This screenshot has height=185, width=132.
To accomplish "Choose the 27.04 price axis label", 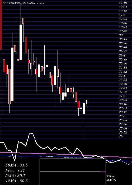I will [x=123, y=128].
